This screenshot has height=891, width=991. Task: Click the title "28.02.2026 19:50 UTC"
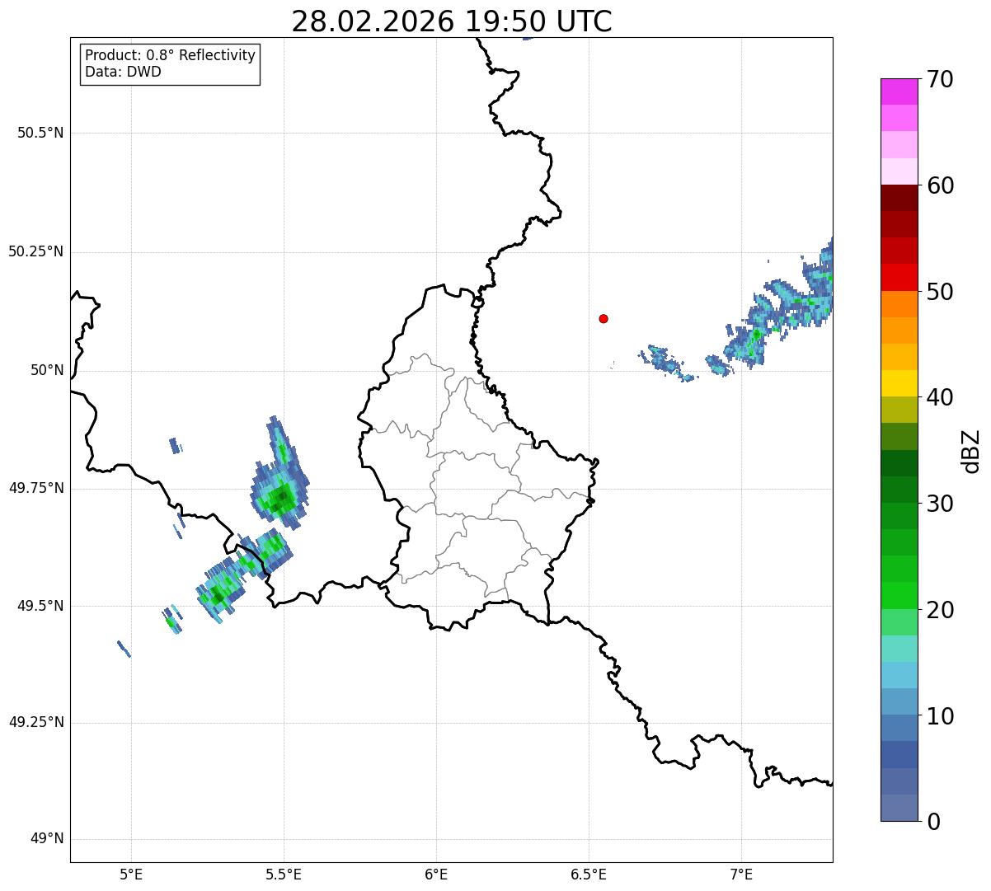coord(452,21)
